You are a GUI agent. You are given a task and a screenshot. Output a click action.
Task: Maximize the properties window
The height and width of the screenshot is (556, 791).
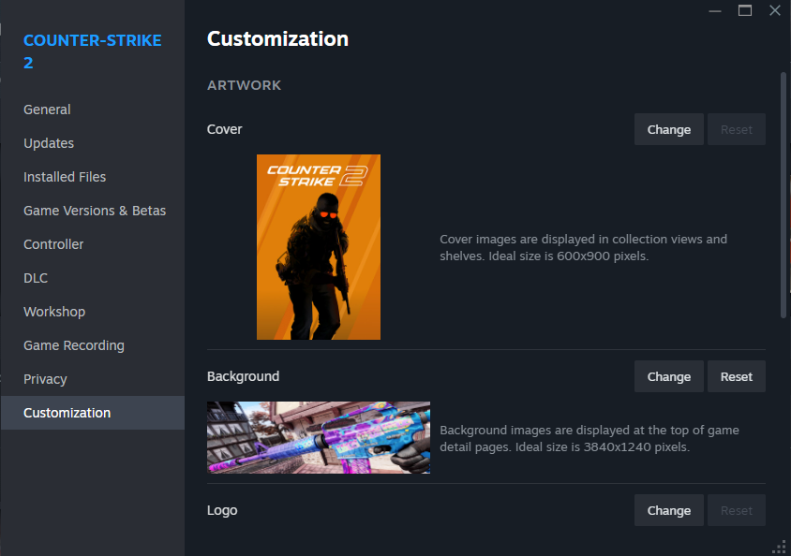(745, 10)
